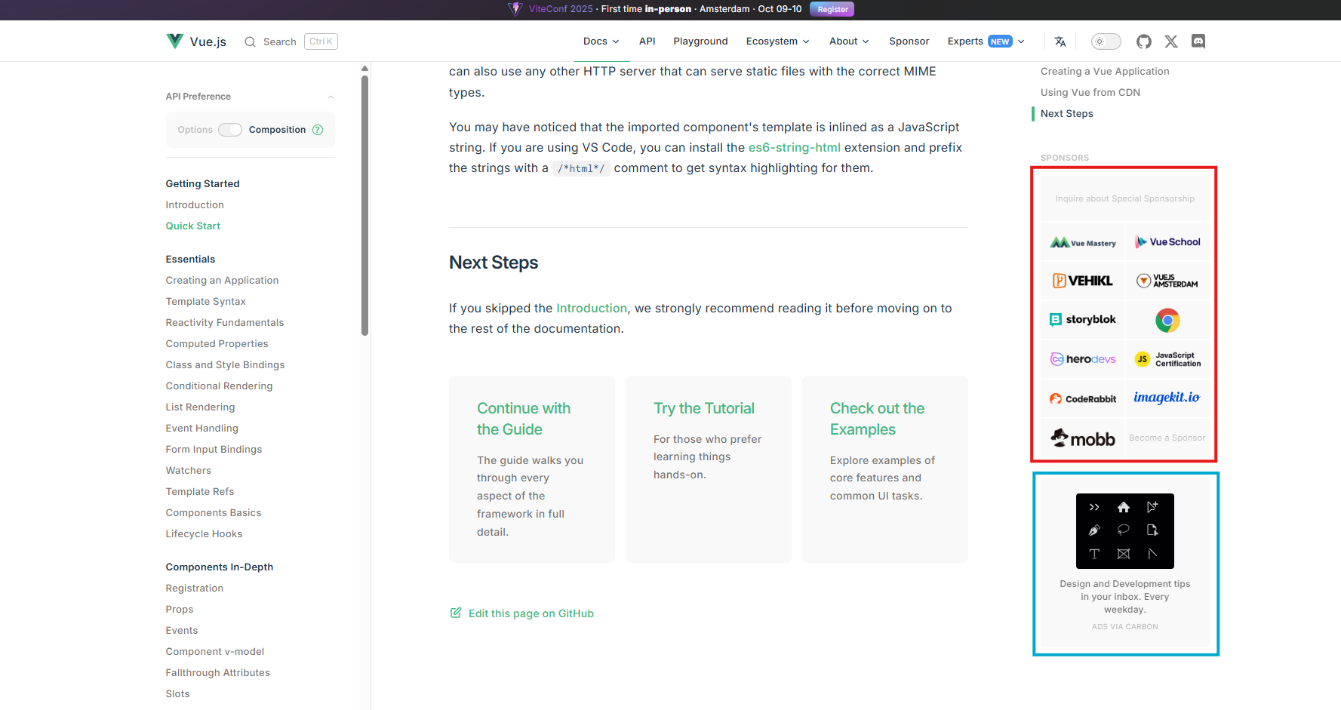Open the es6-string-html extension link
1341x710 pixels.
[794, 147]
